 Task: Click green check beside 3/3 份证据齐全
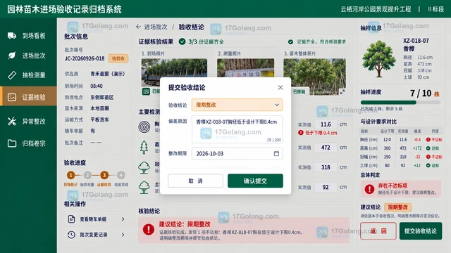(x=182, y=41)
